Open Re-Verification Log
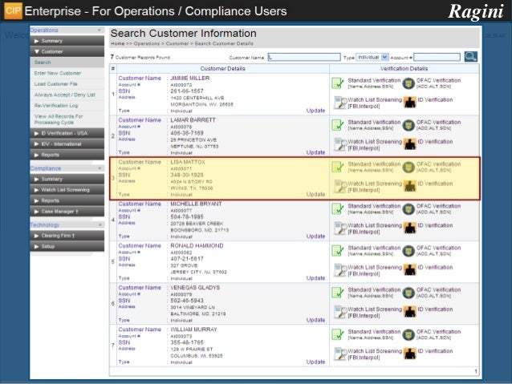This screenshot has width=512, height=384. coord(56,105)
